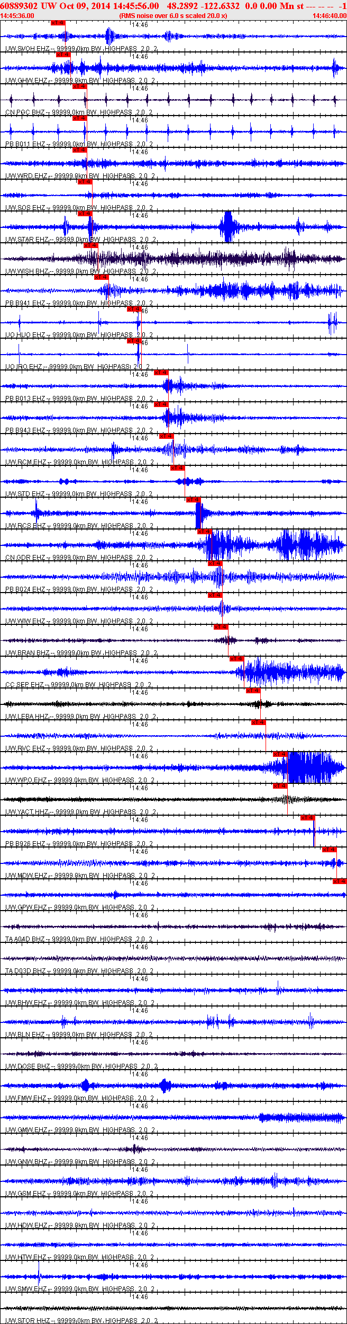Select the red pick flag on UW.MDW row
The height and width of the screenshot is (1324, 347).
(330, 850)
